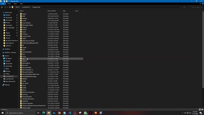Screen dimensions: 204x115
Task: Open Explorer help question mark
Action: click(x=203, y=4)
